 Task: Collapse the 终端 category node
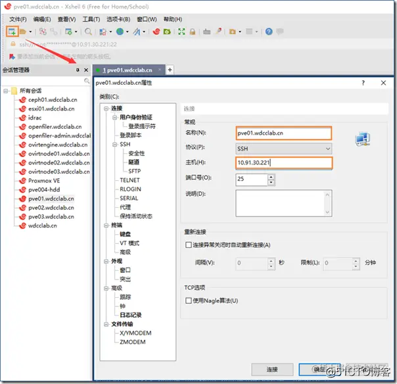[x=106, y=225]
